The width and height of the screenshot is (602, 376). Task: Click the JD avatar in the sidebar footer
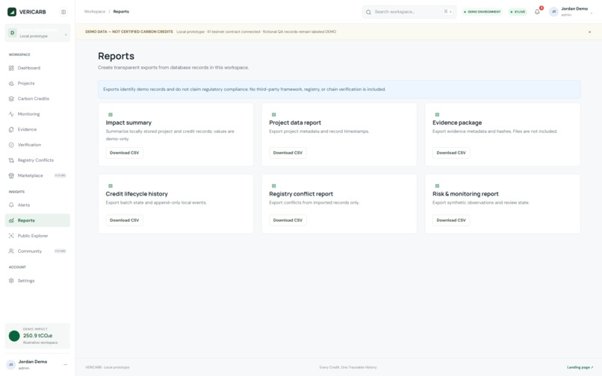click(x=10, y=365)
